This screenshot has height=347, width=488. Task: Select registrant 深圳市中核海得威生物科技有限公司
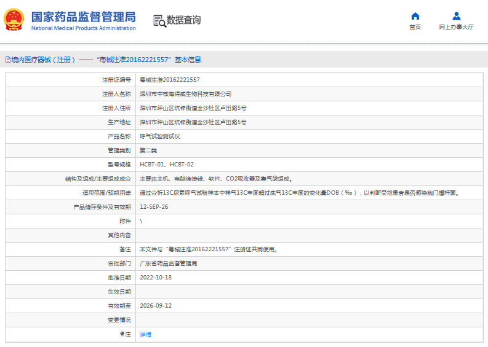tap(185, 94)
